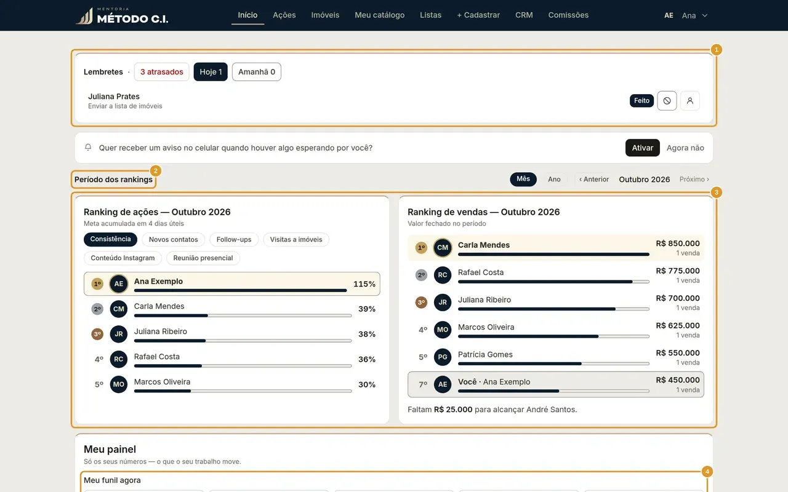
Task: Show the 3 atrasados reminders
Action: tap(162, 72)
